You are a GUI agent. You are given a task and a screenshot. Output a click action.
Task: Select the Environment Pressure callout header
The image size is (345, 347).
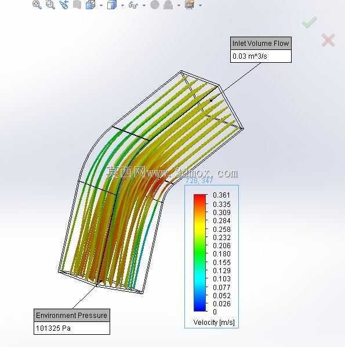(x=72, y=315)
